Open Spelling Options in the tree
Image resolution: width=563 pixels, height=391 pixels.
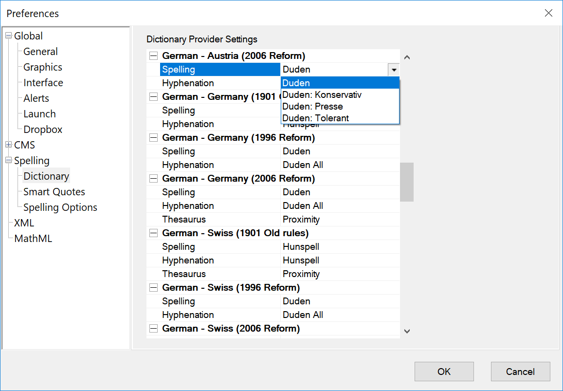pos(60,207)
